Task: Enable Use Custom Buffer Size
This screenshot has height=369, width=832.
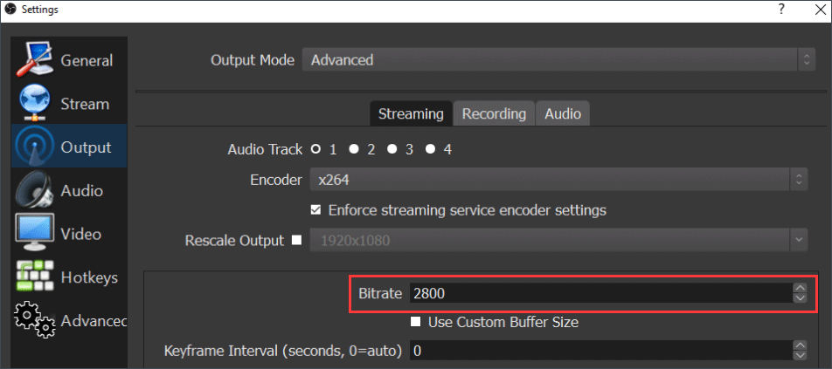Action: [416, 322]
